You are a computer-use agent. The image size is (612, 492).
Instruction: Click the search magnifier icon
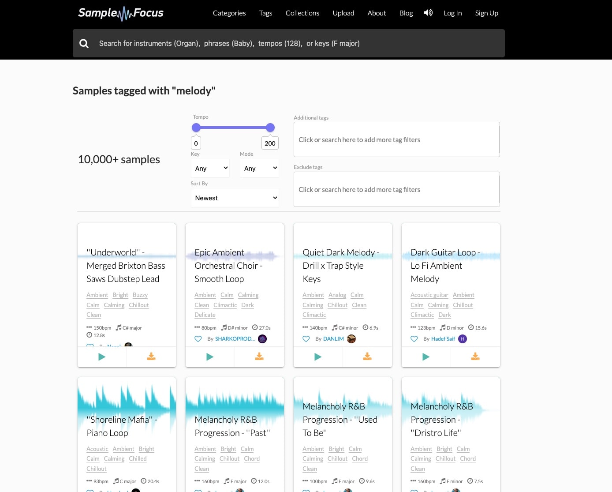click(x=84, y=43)
